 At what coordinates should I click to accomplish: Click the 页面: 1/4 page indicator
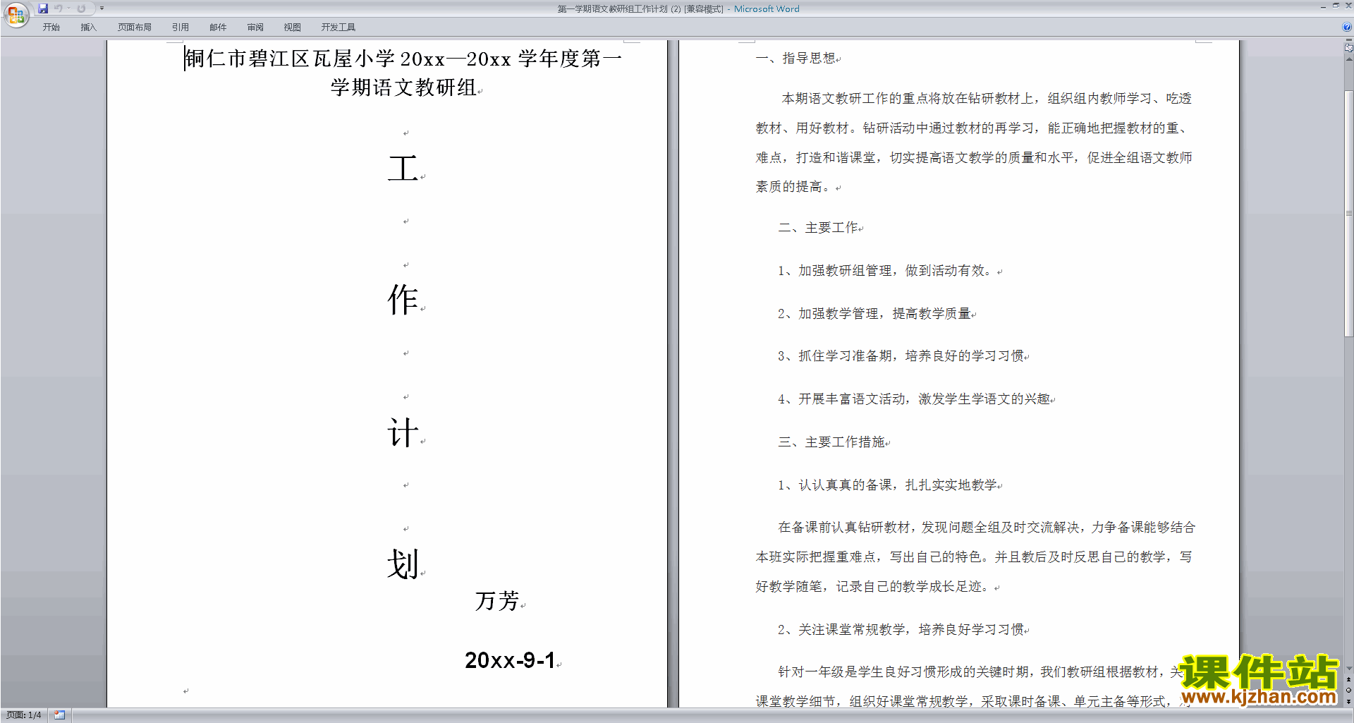tap(24, 715)
